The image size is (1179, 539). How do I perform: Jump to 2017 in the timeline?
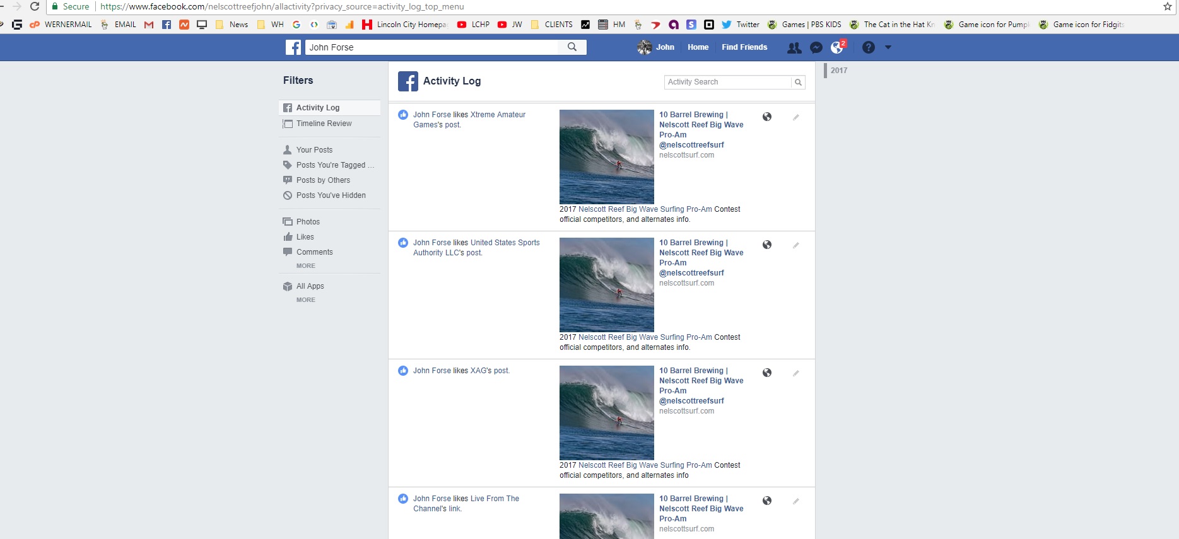click(839, 71)
